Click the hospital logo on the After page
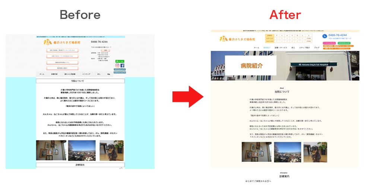This screenshot has height=186, width=365. [238, 39]
